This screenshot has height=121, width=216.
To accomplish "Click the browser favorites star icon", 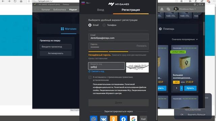I will click(x=182, y=1).
